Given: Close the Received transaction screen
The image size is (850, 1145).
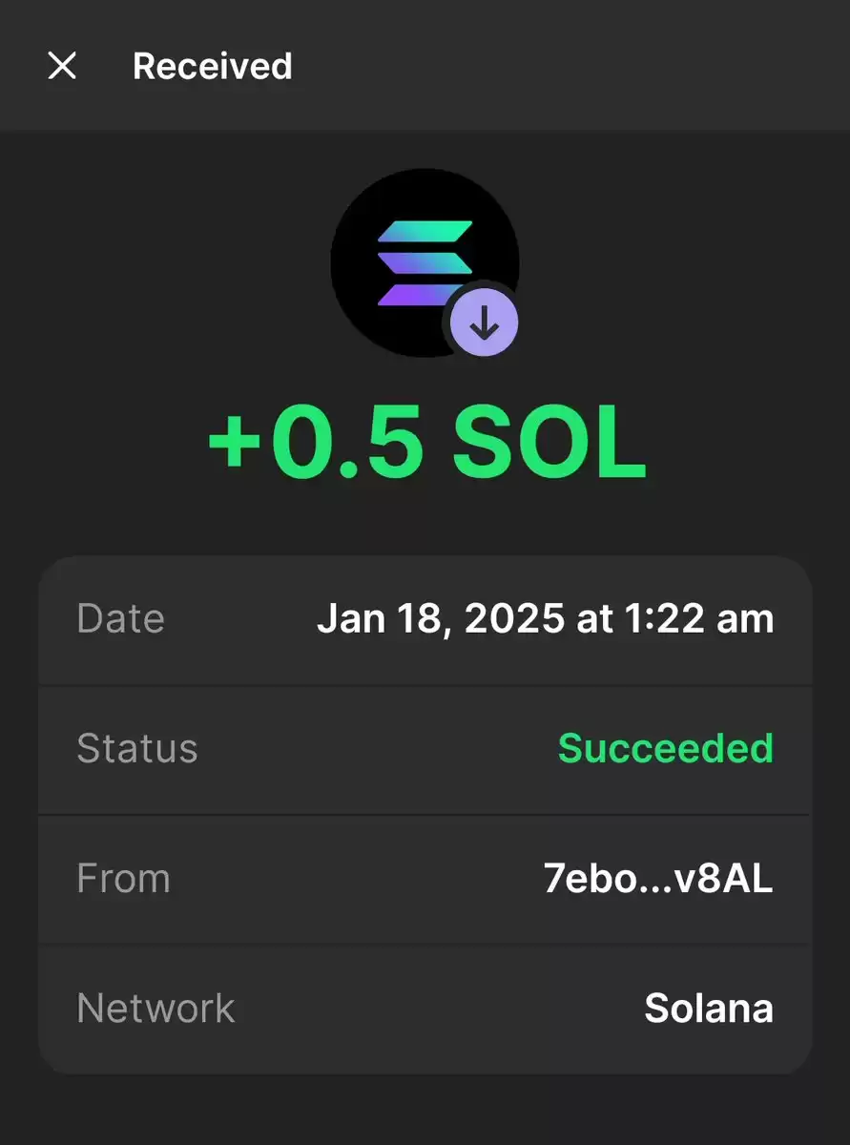Looking at the screenshot, I should (62, 66).
